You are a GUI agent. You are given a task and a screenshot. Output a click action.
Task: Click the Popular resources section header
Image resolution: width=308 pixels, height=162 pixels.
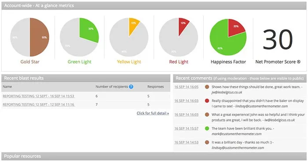154,156
